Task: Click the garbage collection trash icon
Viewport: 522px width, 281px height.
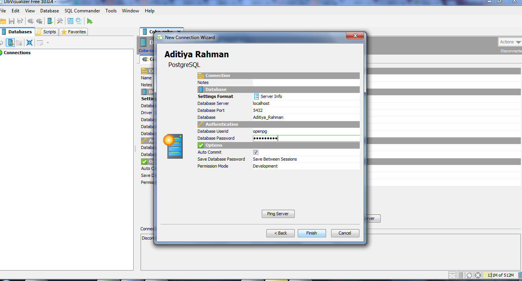Action: [x=520, y=275]
